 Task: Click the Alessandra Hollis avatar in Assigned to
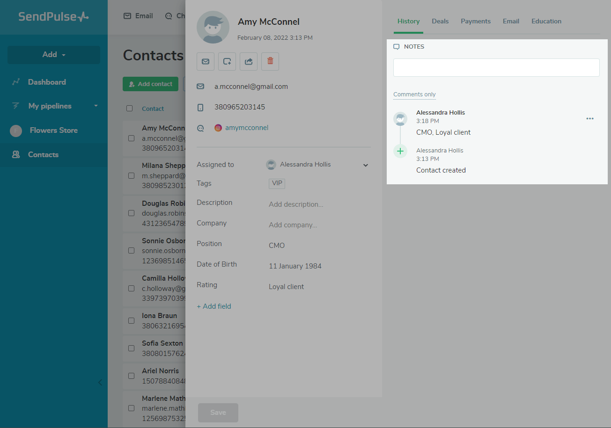pyautogui.click(x=271, y=165)
